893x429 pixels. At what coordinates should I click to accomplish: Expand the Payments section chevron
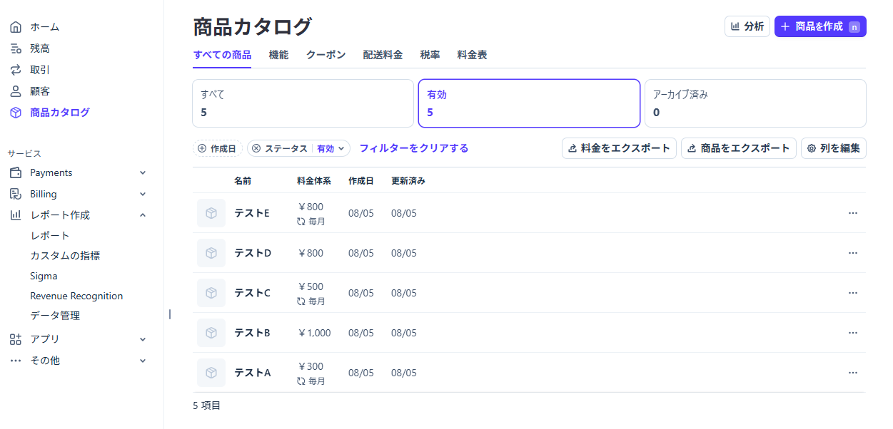coord(143,172)
